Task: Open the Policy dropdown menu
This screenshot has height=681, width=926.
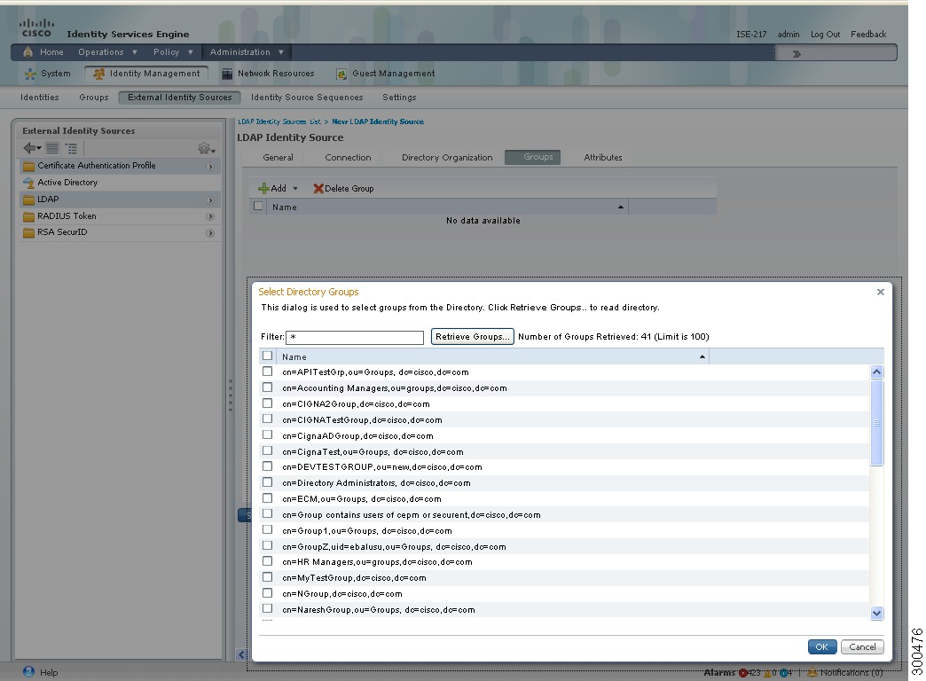Action: pos(173,52)
